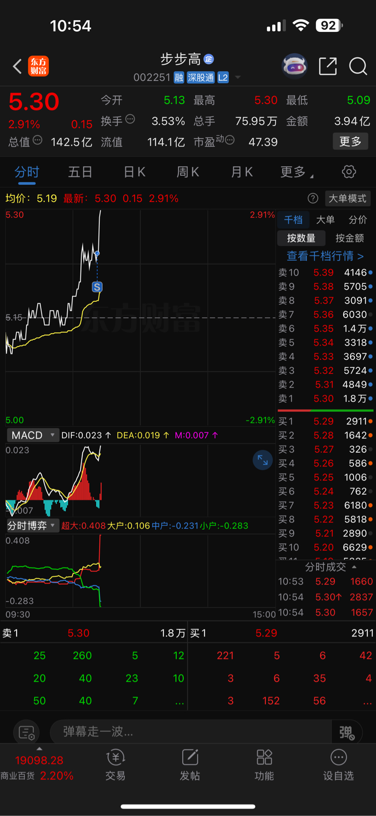The height and width of the screenshot is (816, 376).
Task: Tap the share export icon
Action: coord(328,66)
